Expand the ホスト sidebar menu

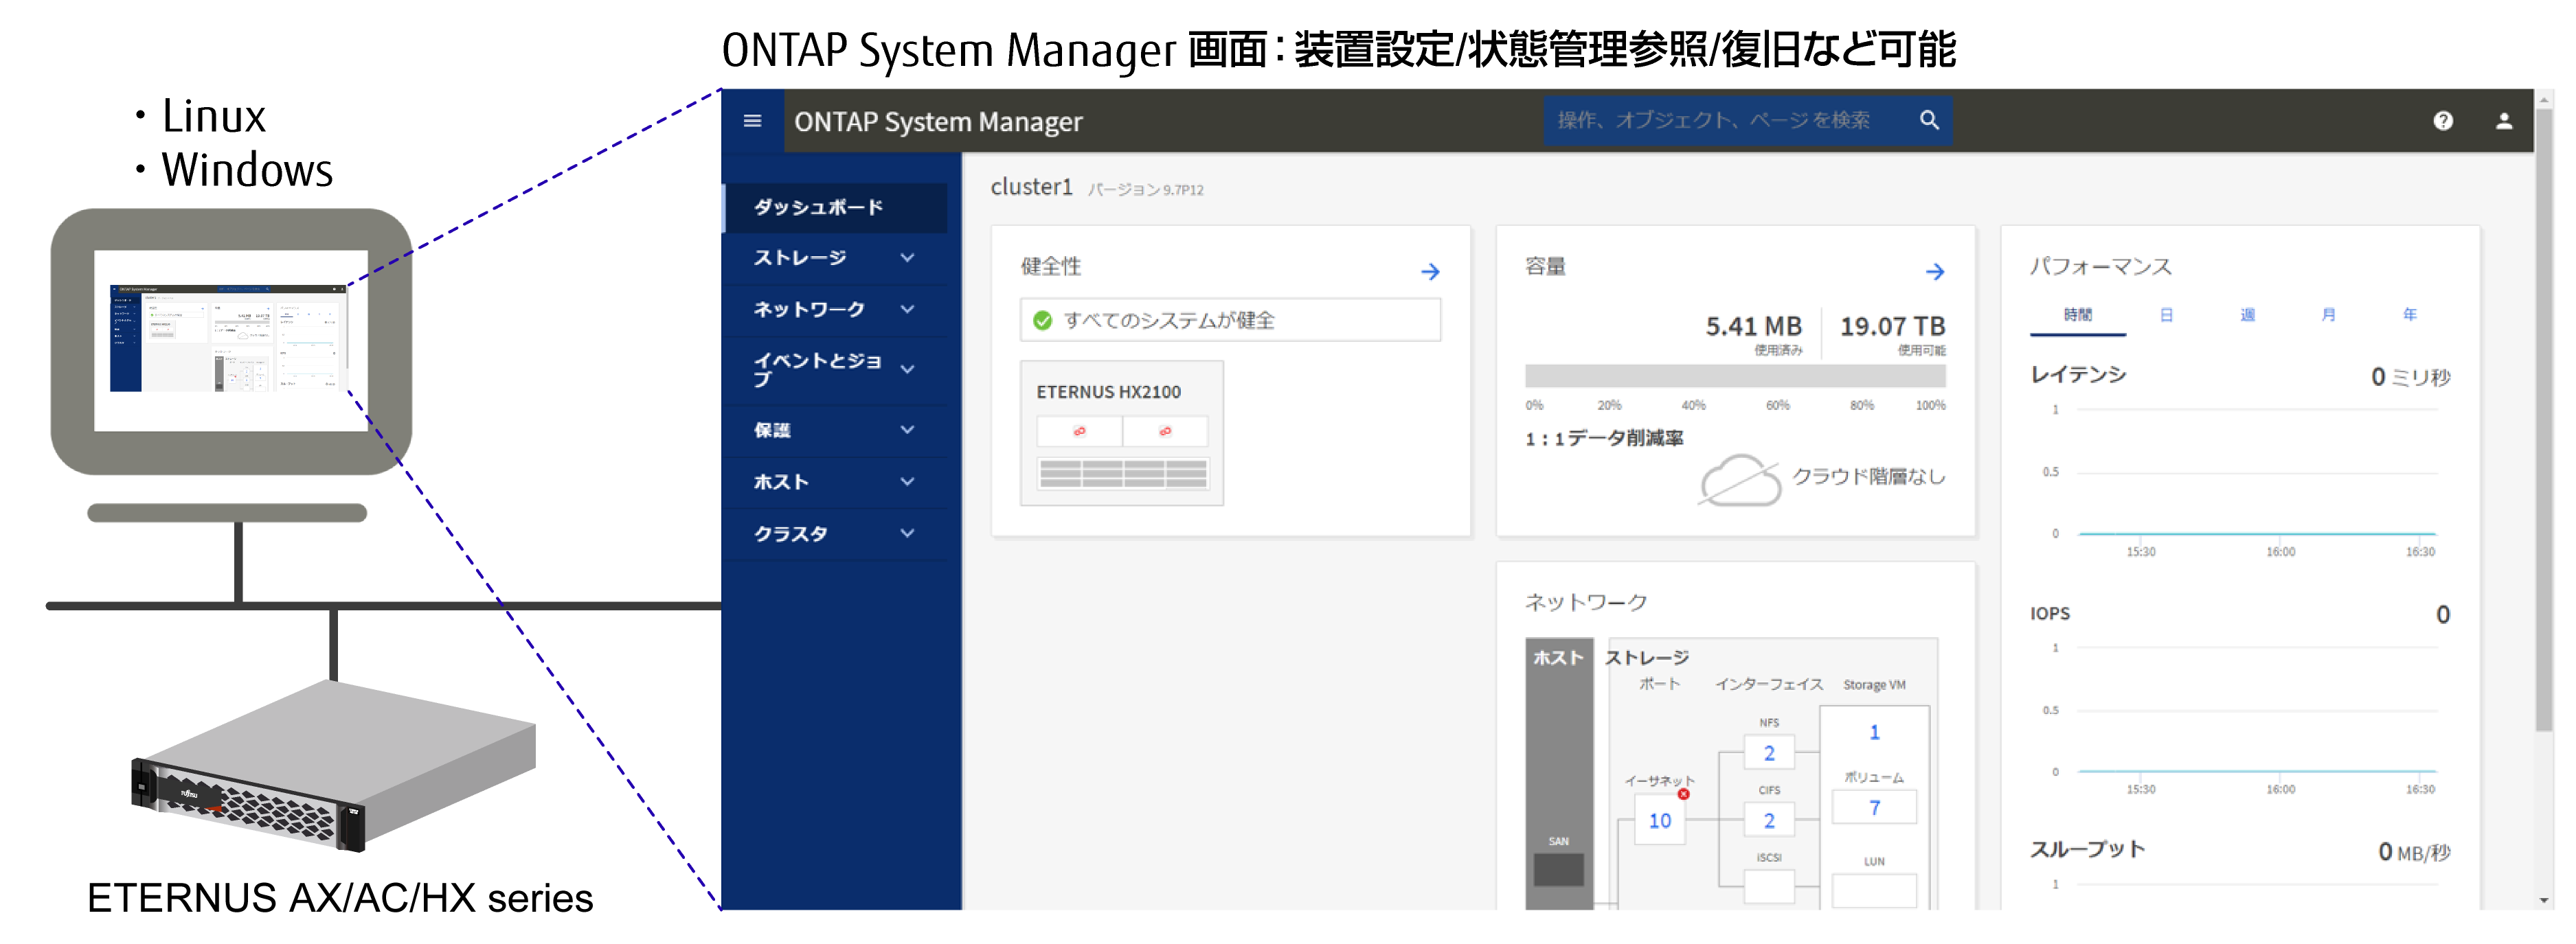[835, 483]
